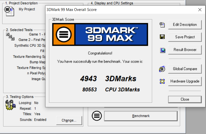Click the Save Project floppy disk icon
This screenshot has height=134, width=206.
click(x=162, y=37)
